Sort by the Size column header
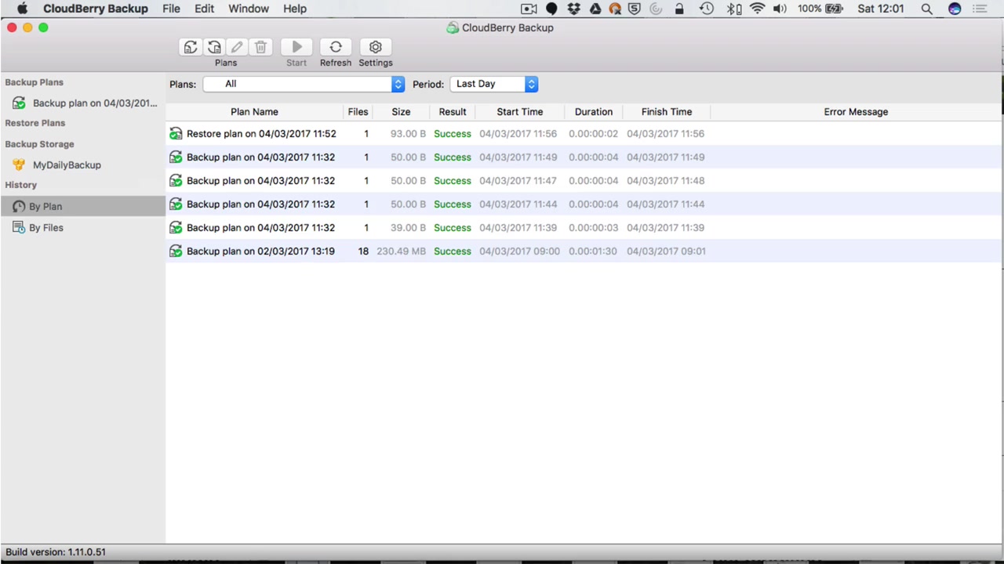Screen dimensions: 1004x564 tap(401, 112)
